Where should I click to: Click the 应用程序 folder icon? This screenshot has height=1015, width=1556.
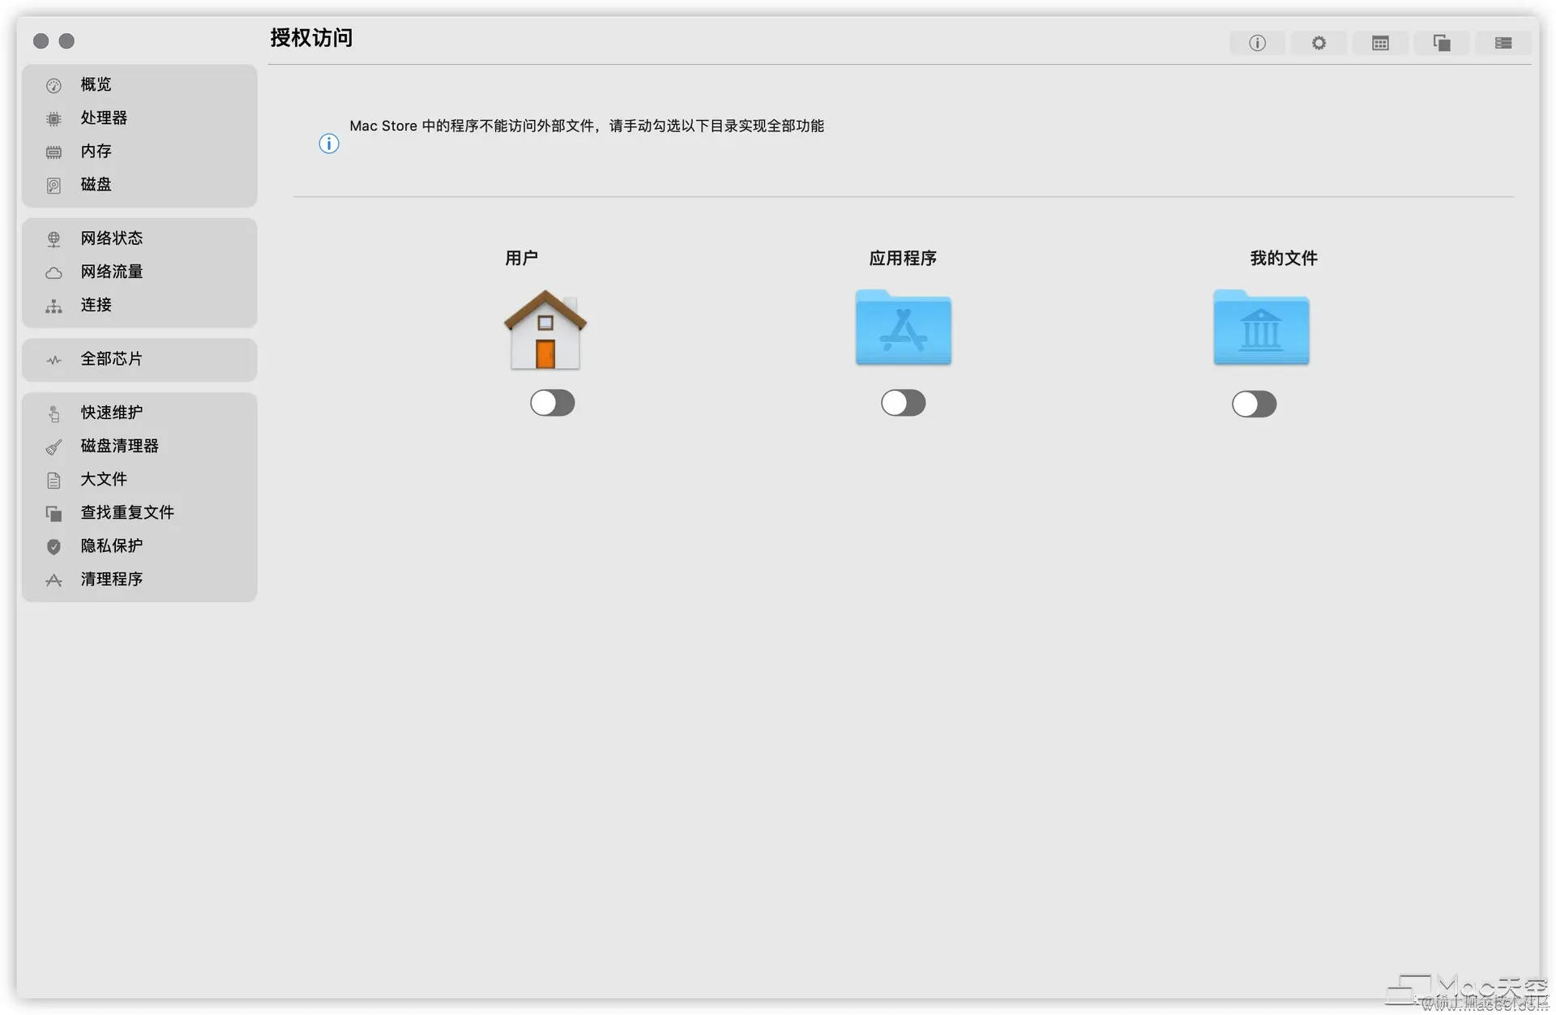coord(903,328)
